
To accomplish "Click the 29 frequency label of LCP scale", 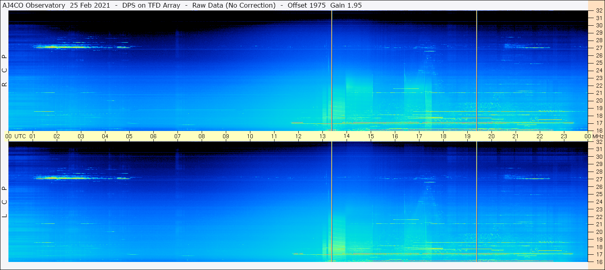I will pos(599,164).
